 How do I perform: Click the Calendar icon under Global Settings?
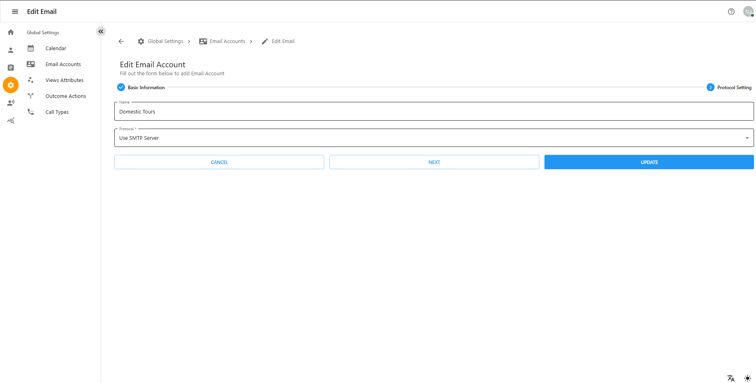point(31,48)
